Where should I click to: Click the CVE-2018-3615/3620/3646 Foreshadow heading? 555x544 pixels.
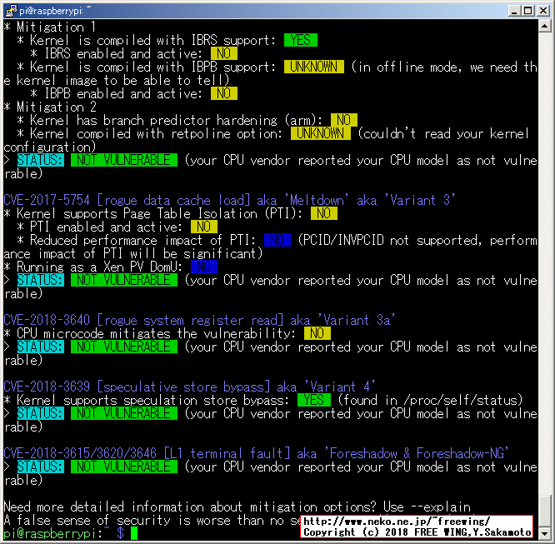point(256,453)
